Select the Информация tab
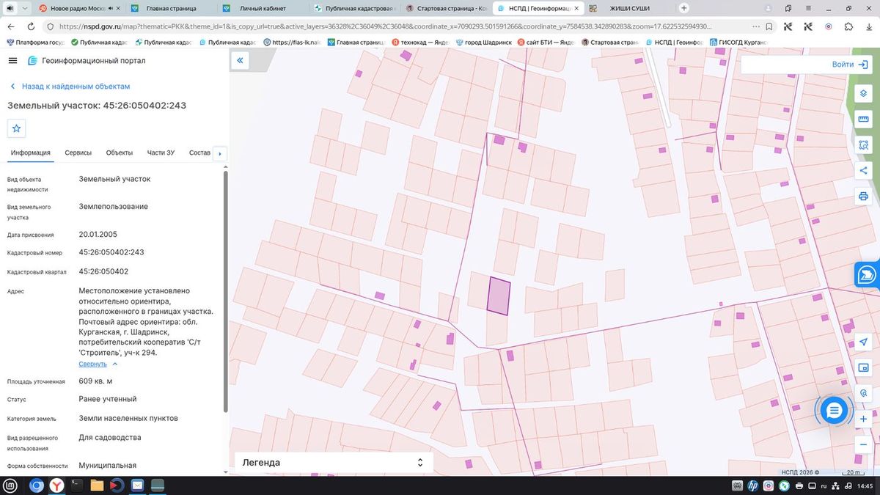Image resolution: width=880 pixels, height=495 pixels. [31, 153]
